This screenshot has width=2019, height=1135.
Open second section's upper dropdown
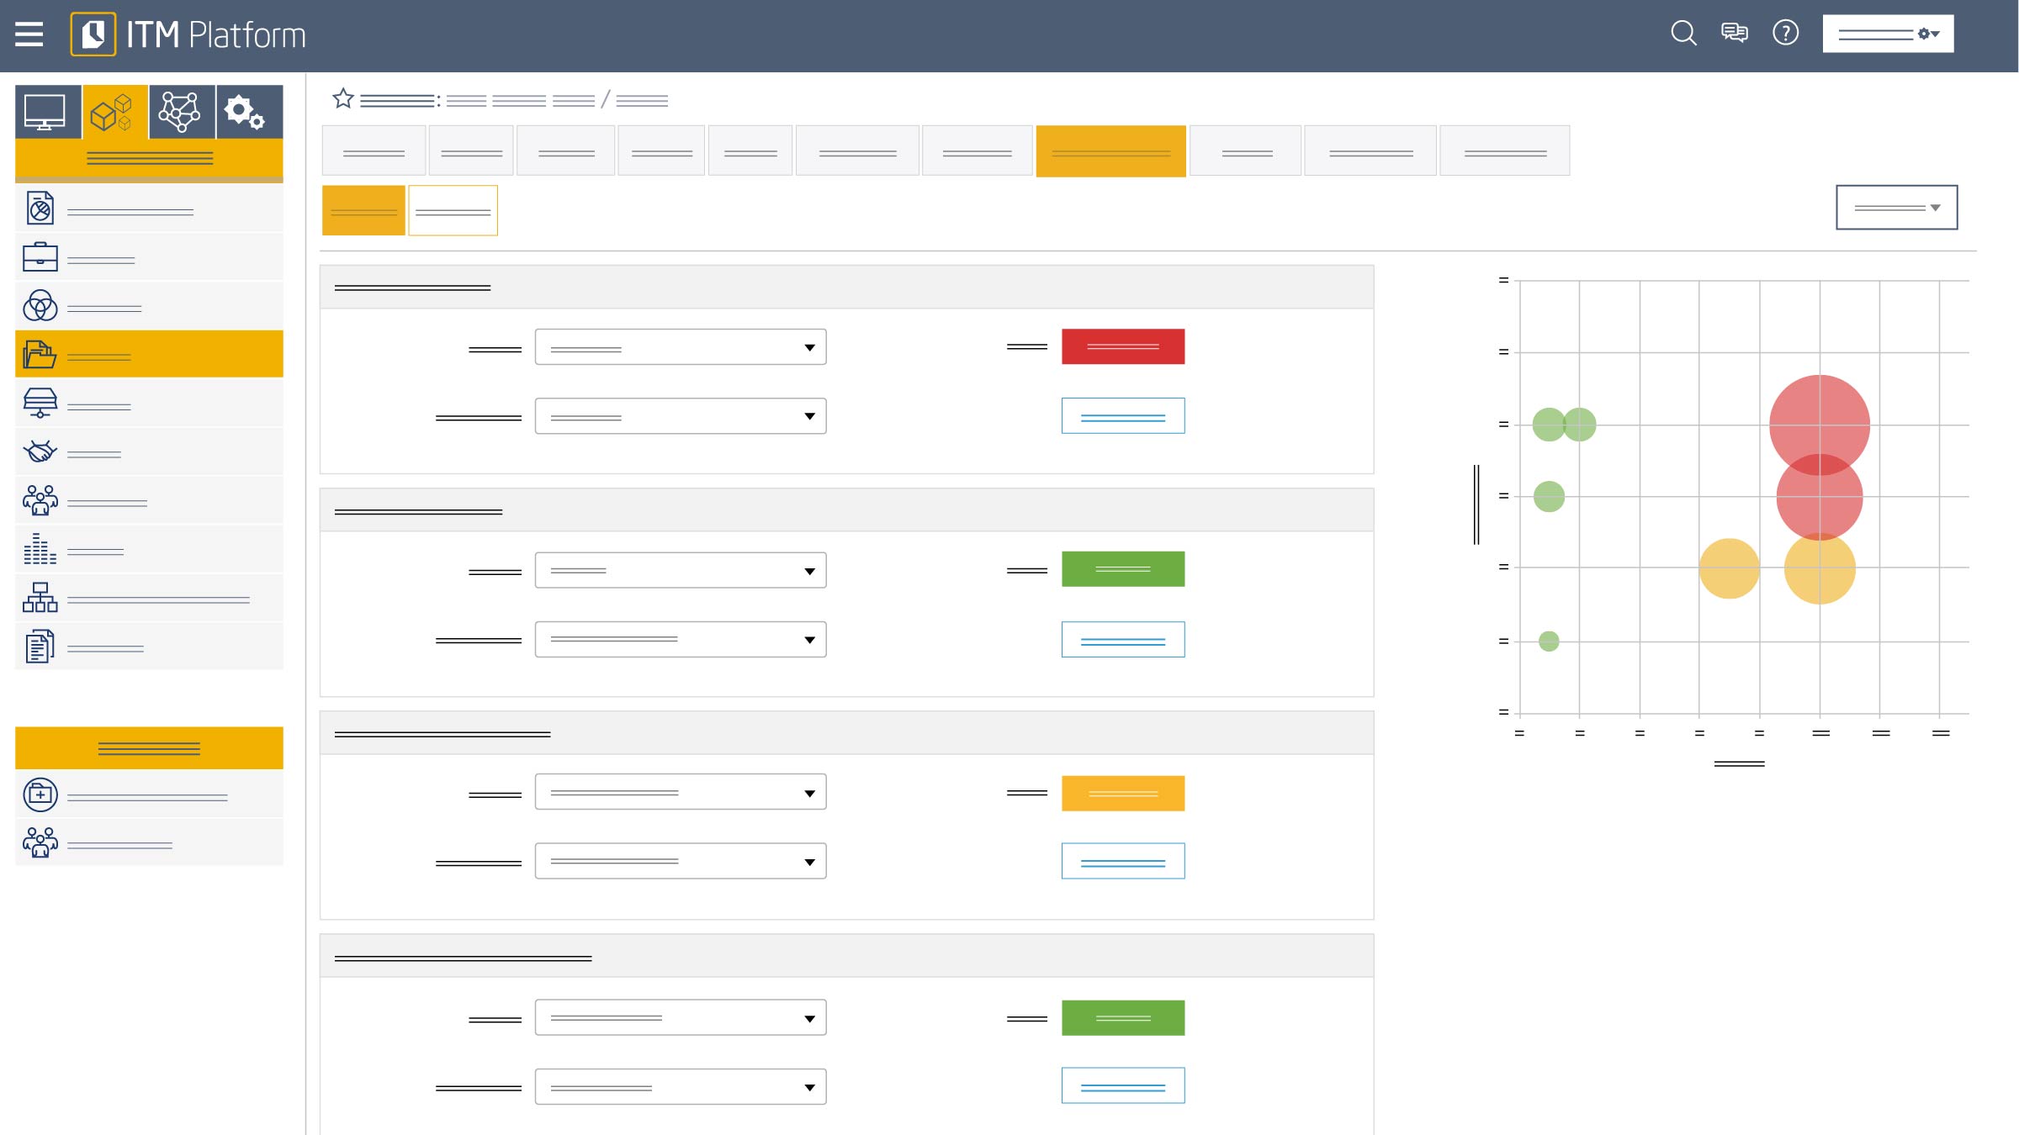point(681,570)
